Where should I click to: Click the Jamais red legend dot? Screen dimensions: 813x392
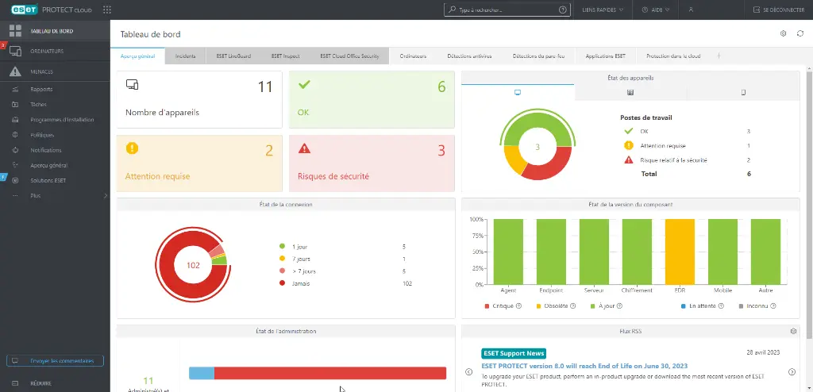pos(282,283)
